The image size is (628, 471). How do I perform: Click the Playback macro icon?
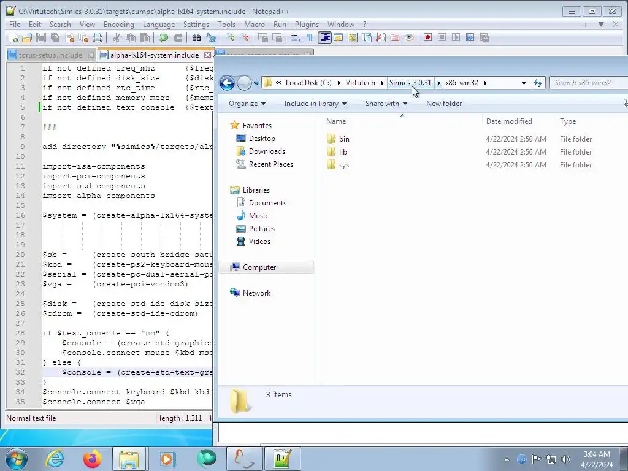[456, 37]
